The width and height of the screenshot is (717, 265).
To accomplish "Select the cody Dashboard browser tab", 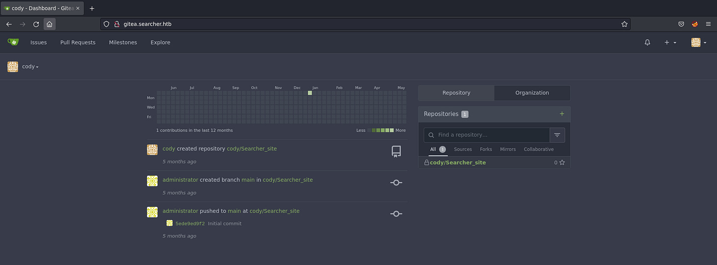I will (x=42, y=8).
